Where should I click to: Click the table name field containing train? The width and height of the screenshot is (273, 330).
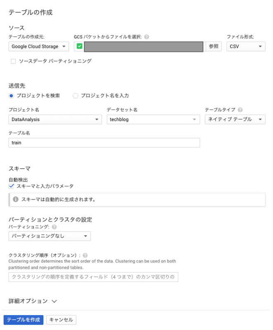[x=104, y=143]
